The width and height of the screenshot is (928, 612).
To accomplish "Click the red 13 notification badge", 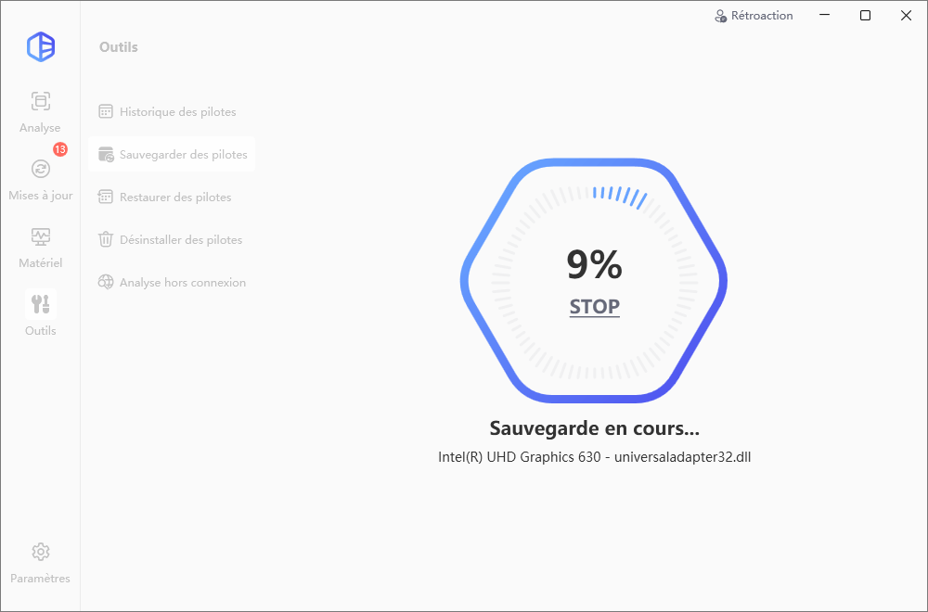I will [60, 149].
